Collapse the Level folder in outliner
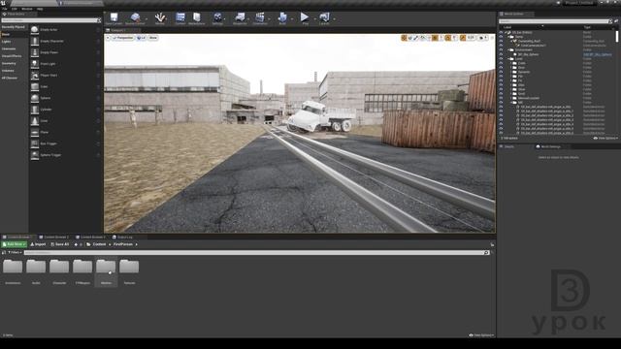This screenshot has height=349, width=621. tap(509, 58)
